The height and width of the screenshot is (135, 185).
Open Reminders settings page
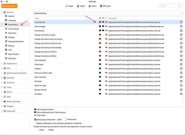12,33
